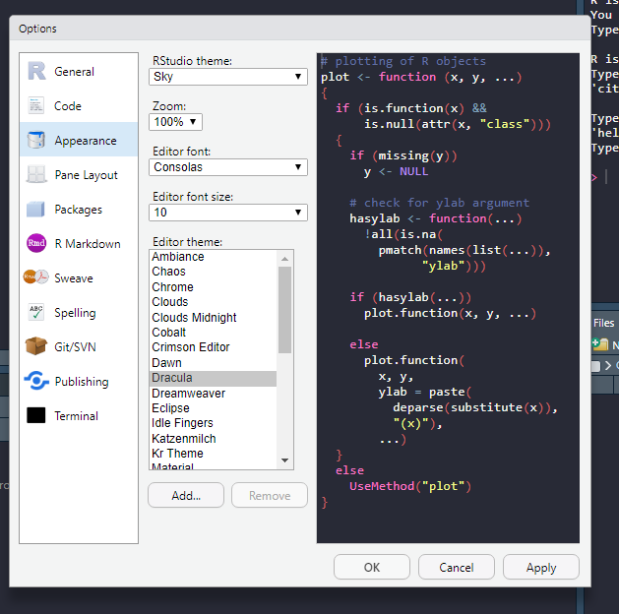The height and width of the screenshot is (614, 619).
Task: Select the Clouds editor theme
Action: click(x=214, y=302)
